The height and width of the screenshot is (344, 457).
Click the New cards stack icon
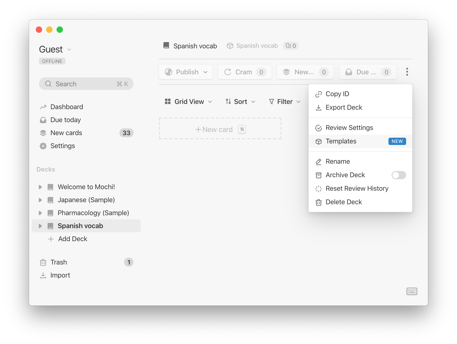[43, 133]
